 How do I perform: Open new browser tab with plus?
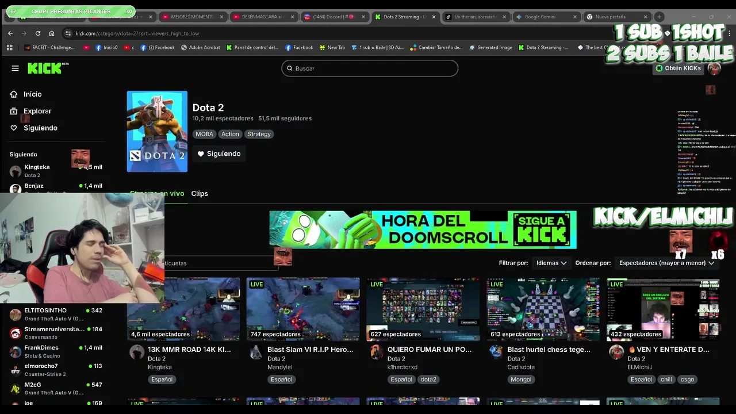[x=659, y=17]
